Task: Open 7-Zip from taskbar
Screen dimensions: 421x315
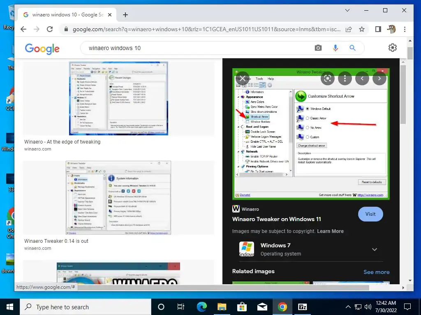Action: point(302,307)
